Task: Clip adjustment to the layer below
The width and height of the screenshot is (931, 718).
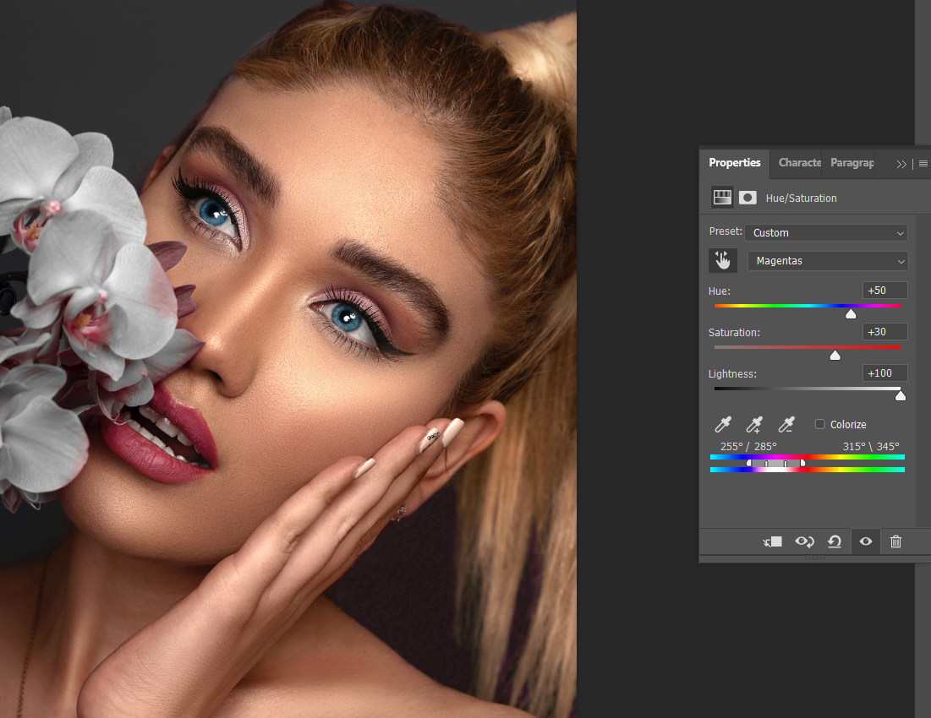Action: pyautogui.click(x=773, y=541)
